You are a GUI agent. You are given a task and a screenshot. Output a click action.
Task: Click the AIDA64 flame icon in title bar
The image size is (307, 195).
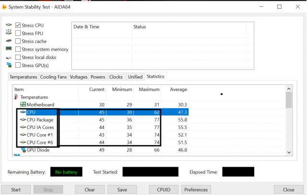pyautogui.click(x=4, y=7)
